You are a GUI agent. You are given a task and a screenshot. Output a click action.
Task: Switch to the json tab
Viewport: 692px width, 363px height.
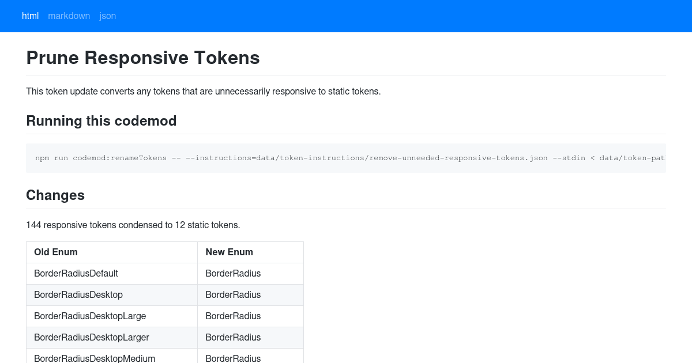pos(107,16)
